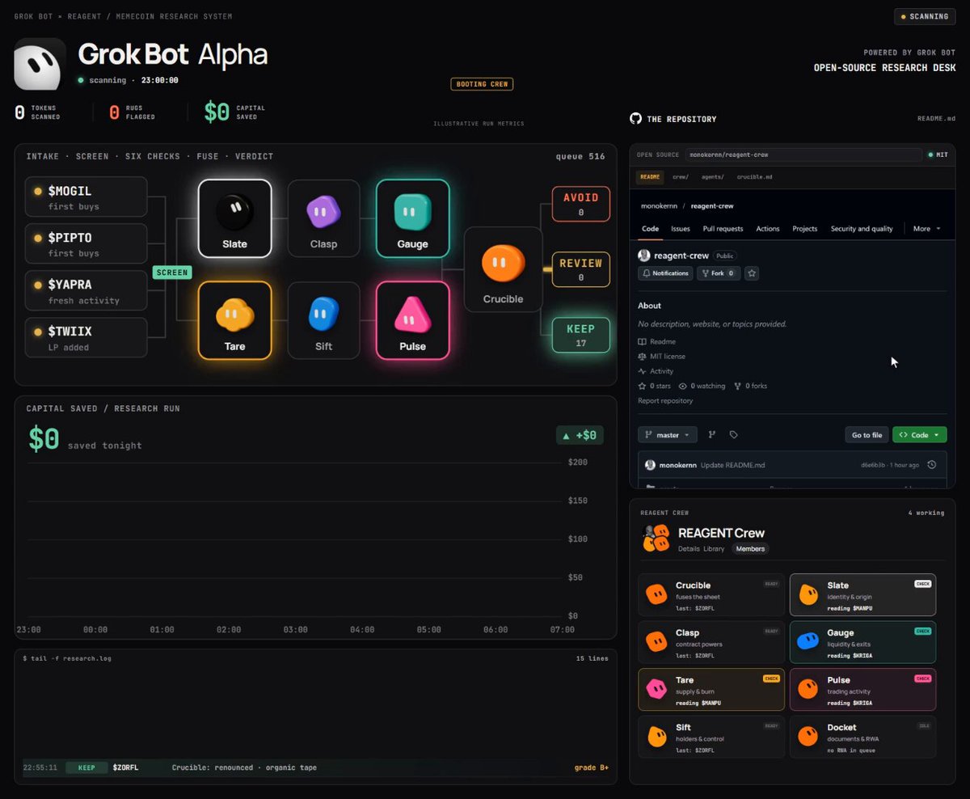Open the branches icon beside master
Screen dimensions: 970x799
712,435
